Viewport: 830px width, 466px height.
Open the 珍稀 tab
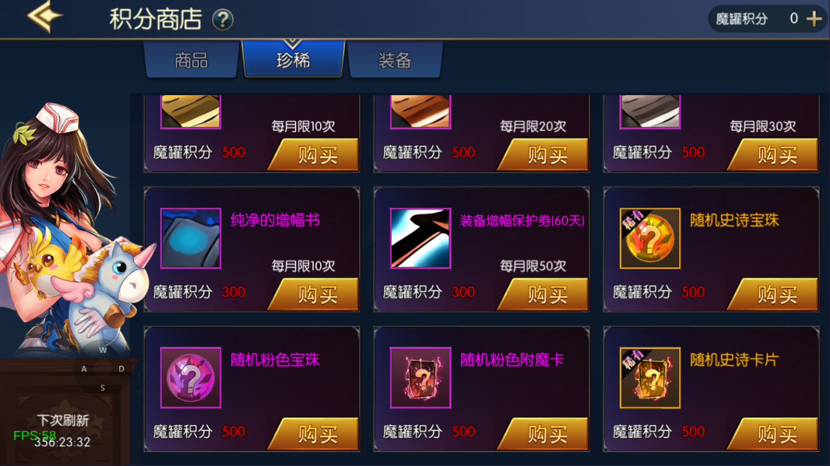coord(293,59)
